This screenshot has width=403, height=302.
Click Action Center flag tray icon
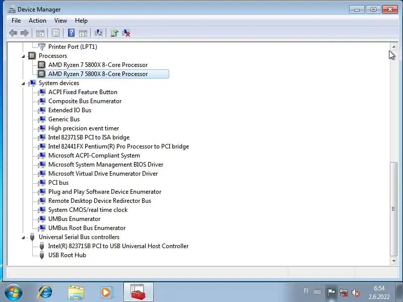331,292
